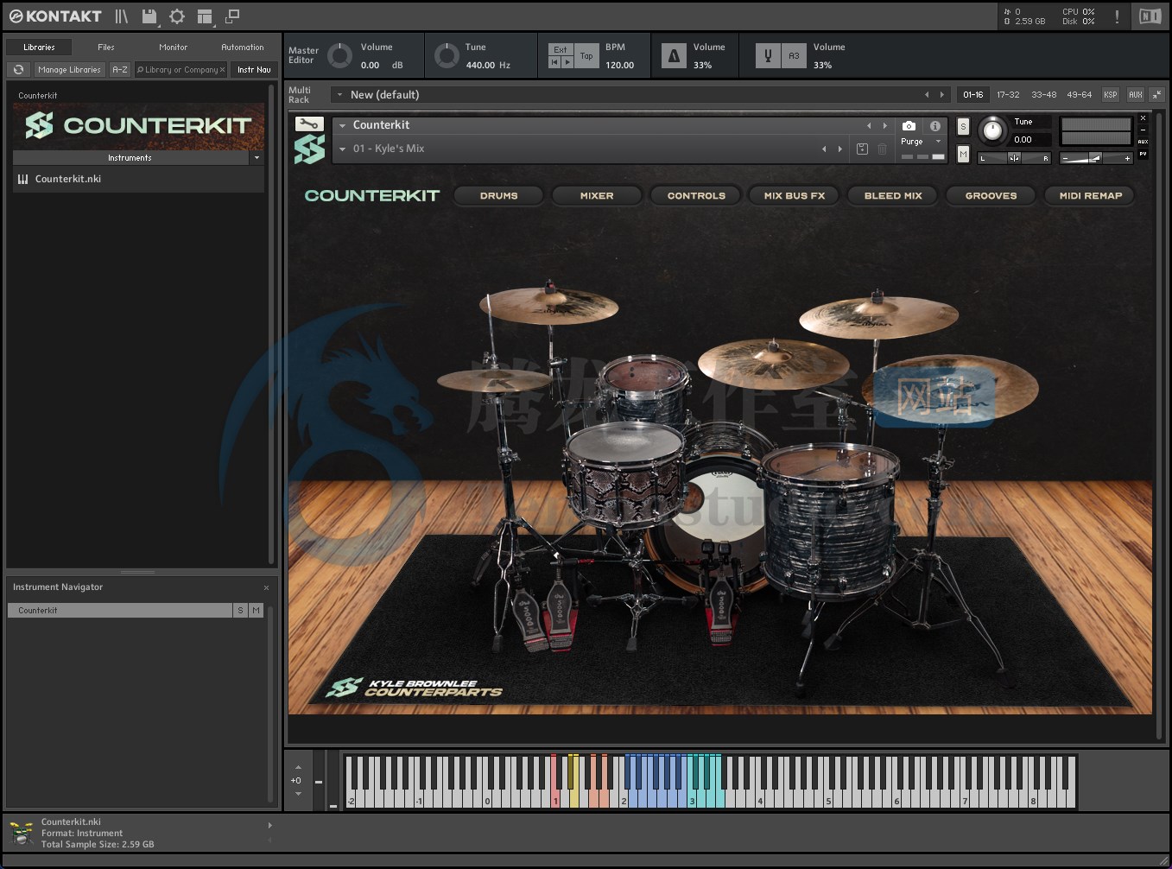1172x869 pixels.
Task: Click the tuning fork reference tone icon
Action: tap(768, 56)
